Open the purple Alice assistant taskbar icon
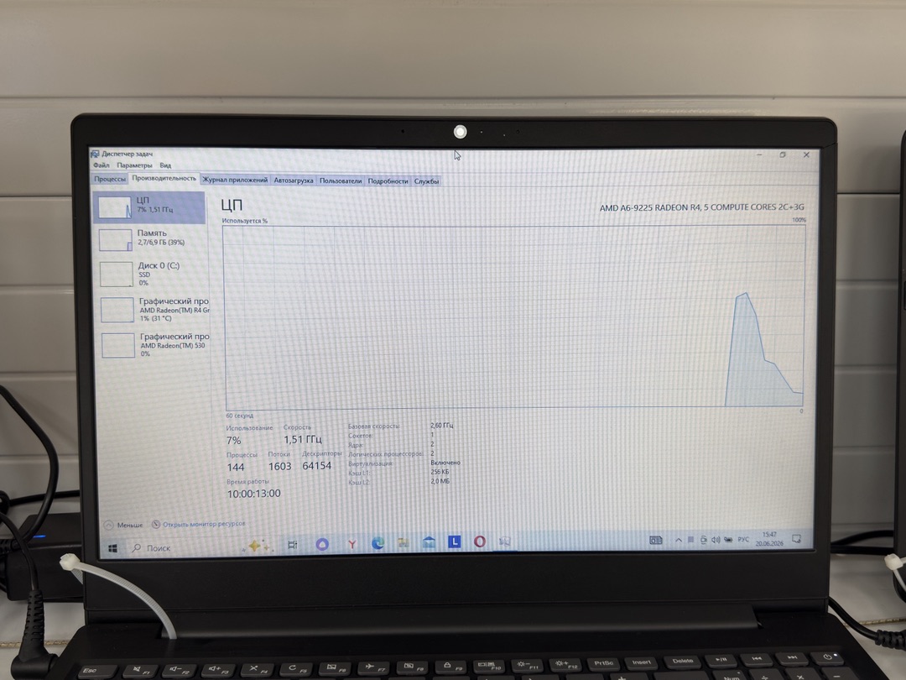Image resolution: width=906 pixels, height=680 pixels. (322, 544)
